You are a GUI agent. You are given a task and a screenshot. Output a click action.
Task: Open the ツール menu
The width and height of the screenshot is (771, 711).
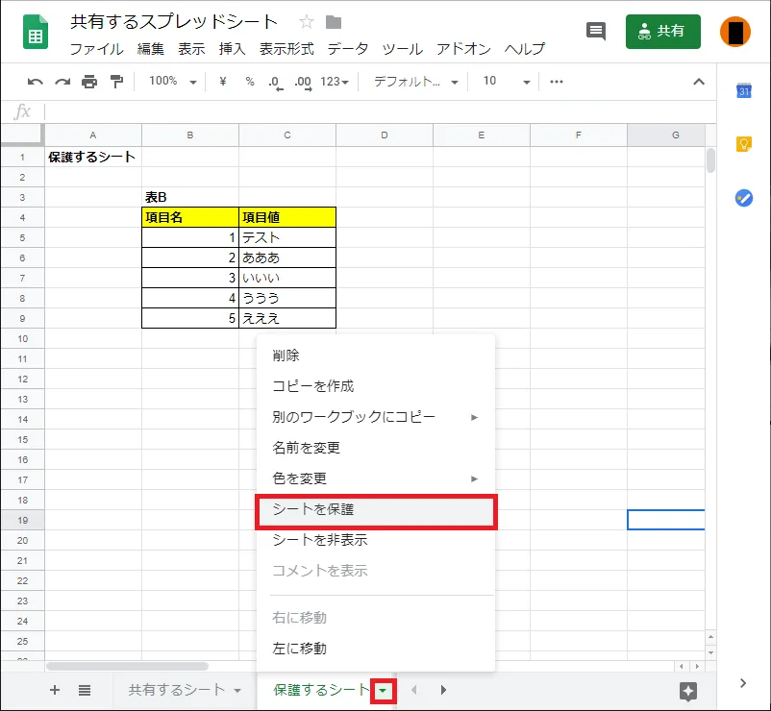402,49
